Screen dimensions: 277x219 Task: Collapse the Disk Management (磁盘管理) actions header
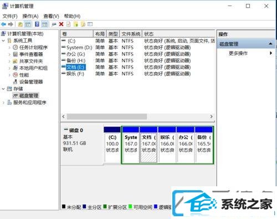click(270, 44)
